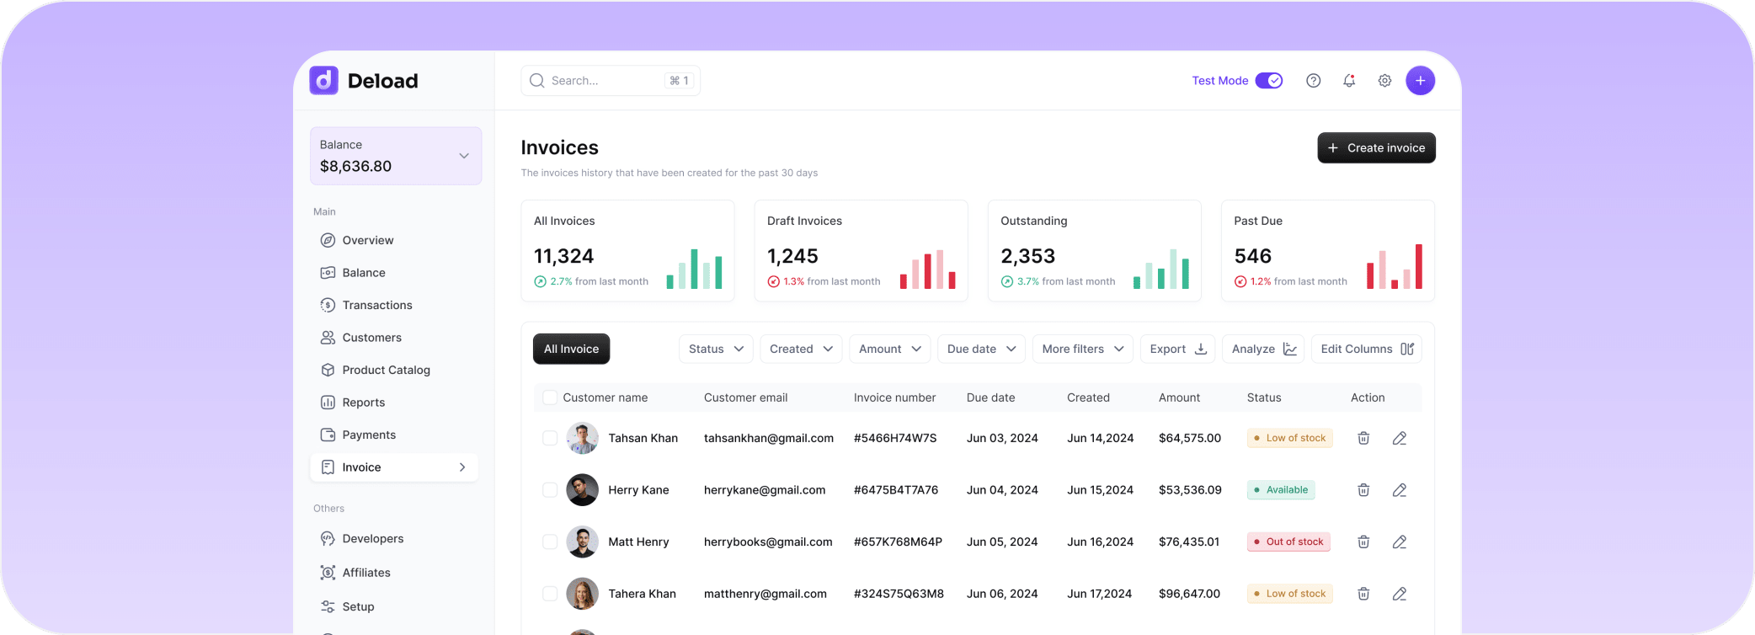Click the Search input field

click(x=611, y=81)
